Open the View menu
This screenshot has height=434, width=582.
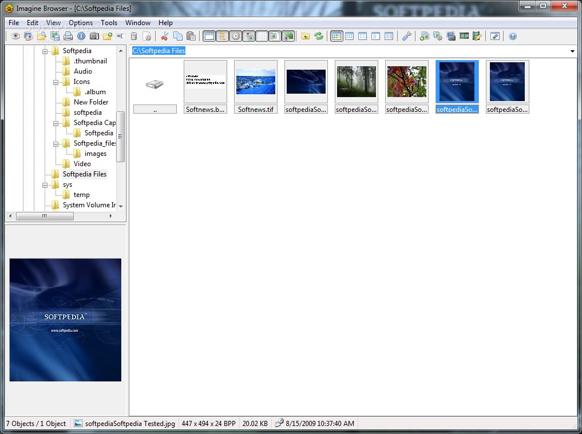[53, 23]
